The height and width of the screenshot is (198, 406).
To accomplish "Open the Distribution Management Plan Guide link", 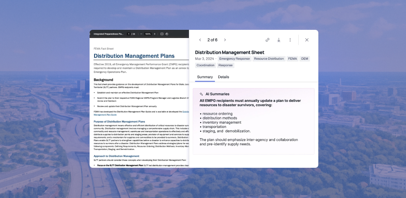I will point(105,114).
